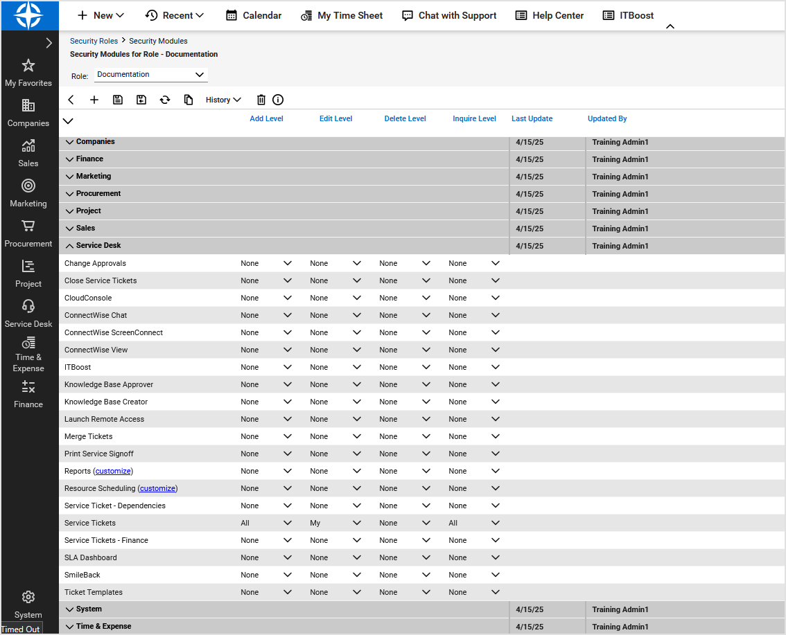786x635 pixels.
Task: Open the Procurement sidebar icon
Action: [28, 233]
